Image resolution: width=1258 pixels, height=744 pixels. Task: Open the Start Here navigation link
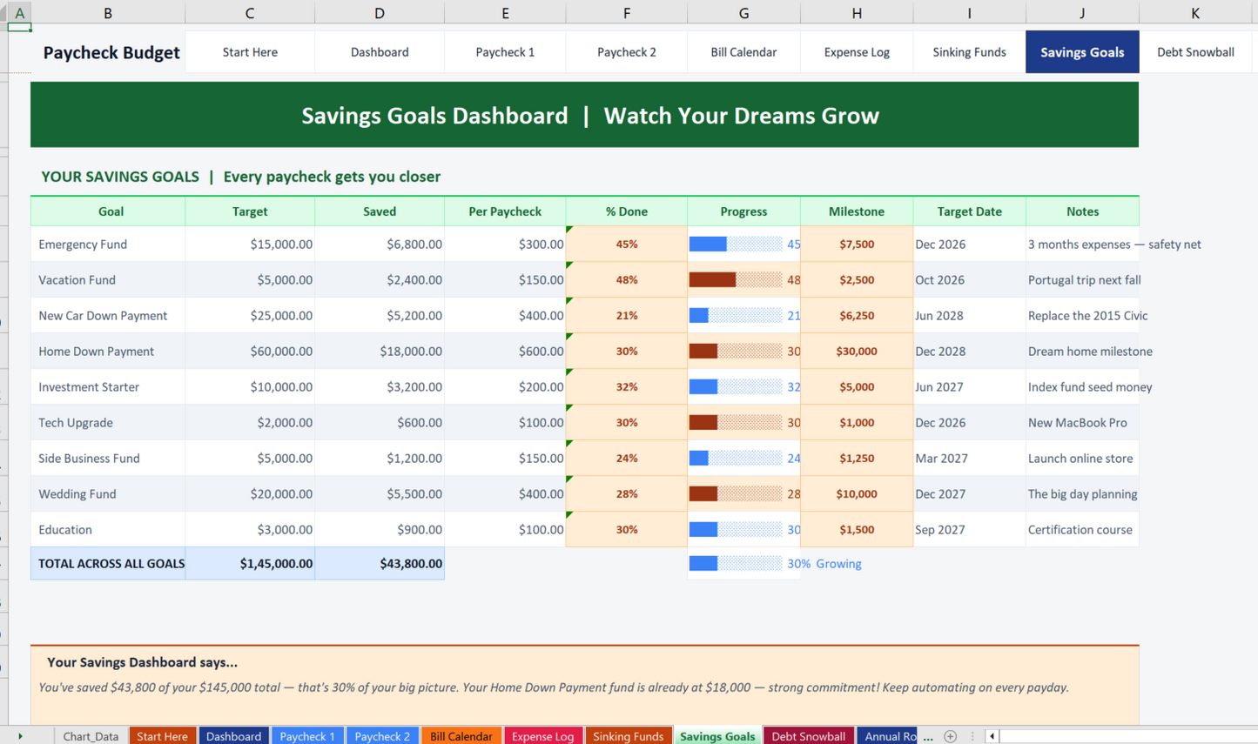(x=250, y=52)
